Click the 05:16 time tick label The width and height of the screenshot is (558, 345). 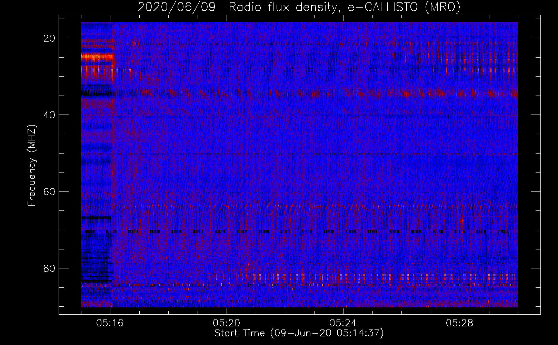pyautogui.click(x=110, y=323)
